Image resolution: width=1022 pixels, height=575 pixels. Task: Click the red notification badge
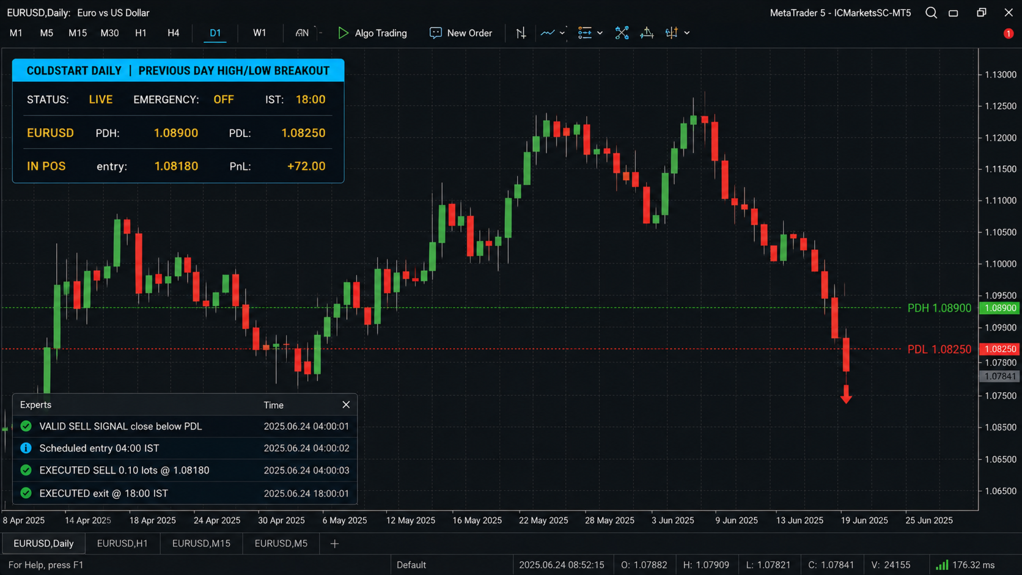click(x=1009, y=34)
